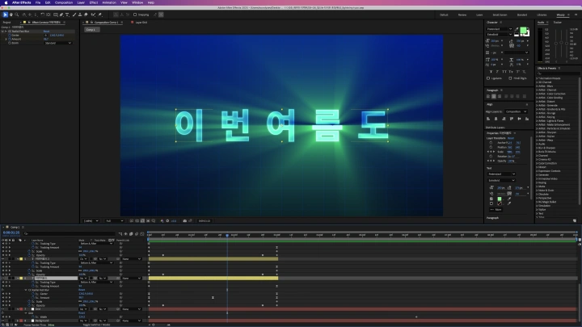This screenshot has width=582, height=327.
Task: Open the viewer resolution Full dropdown
Action: tap(114, 221)
